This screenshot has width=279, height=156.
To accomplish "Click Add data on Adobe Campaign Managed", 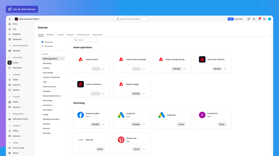I will tap(176, 69).
